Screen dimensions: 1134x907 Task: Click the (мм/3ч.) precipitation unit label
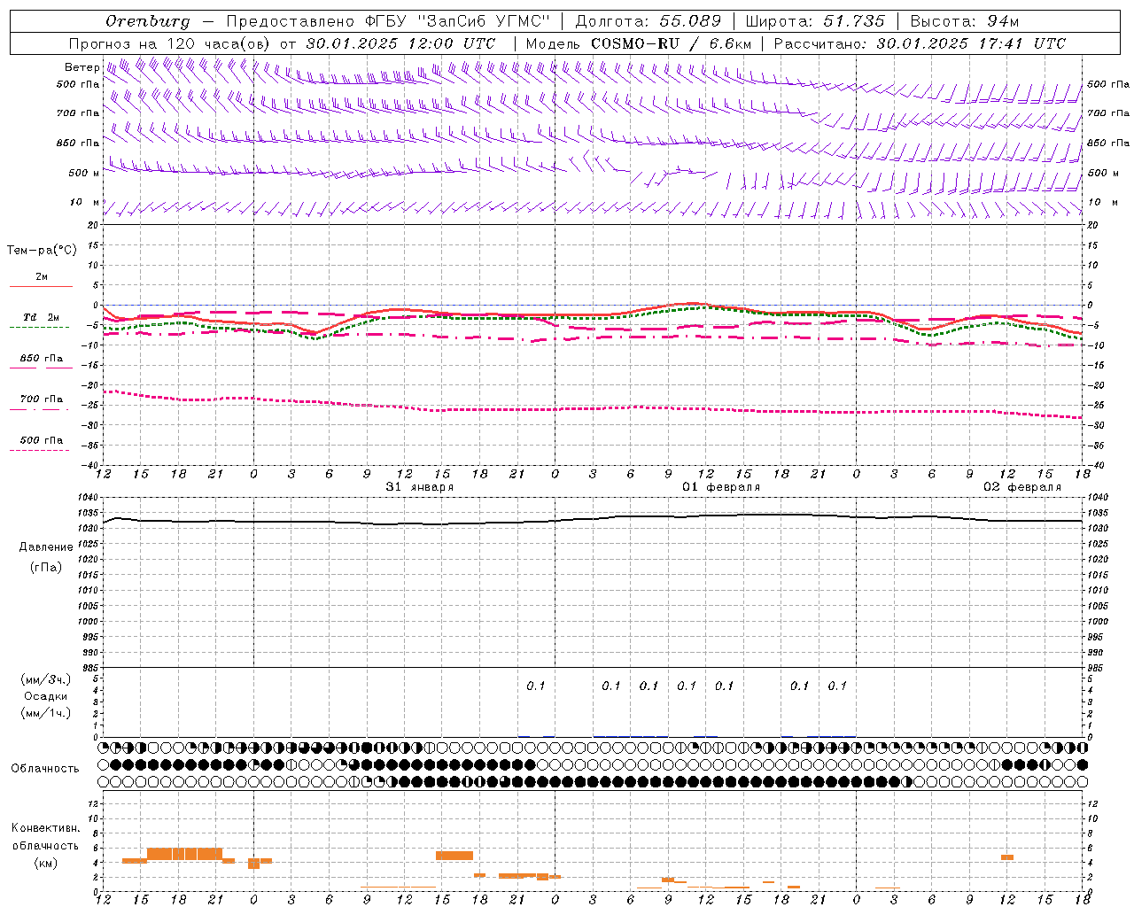coord(46,680)
